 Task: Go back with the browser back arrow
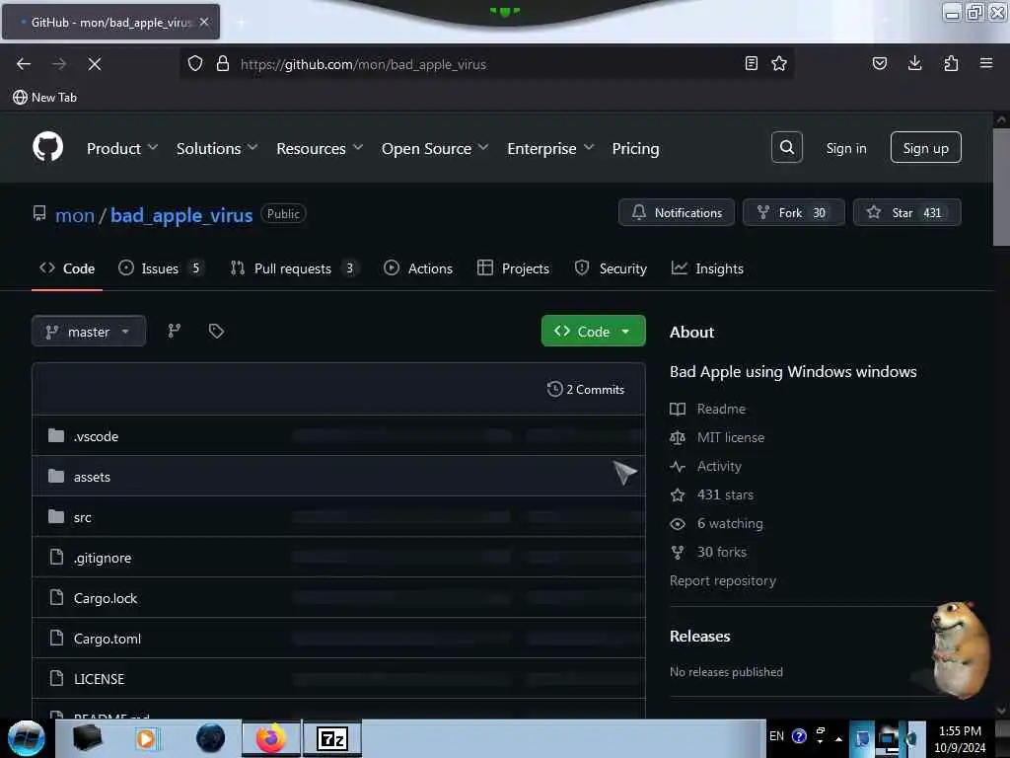[24, 64]
